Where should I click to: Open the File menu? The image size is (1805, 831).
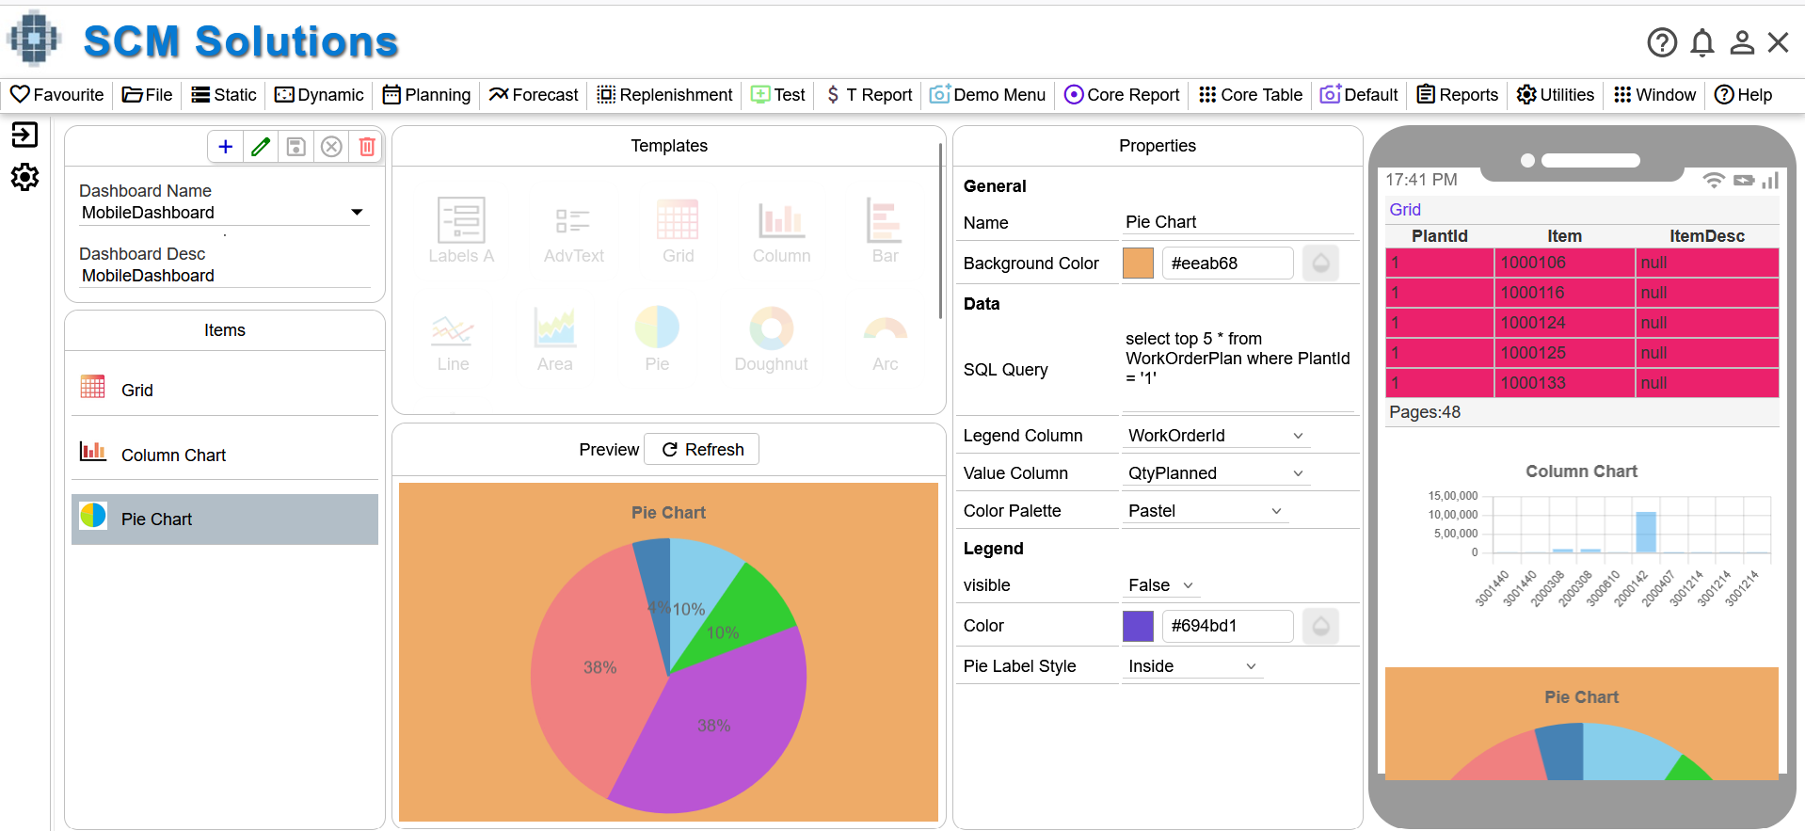click(148, 95)
